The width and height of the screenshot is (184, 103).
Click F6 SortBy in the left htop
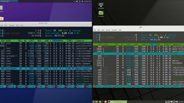[50, 86]
